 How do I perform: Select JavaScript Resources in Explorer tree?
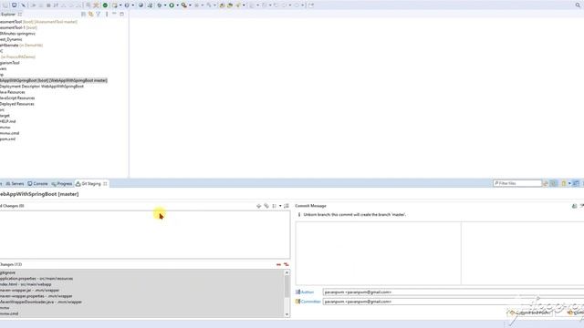click(17, 98)
